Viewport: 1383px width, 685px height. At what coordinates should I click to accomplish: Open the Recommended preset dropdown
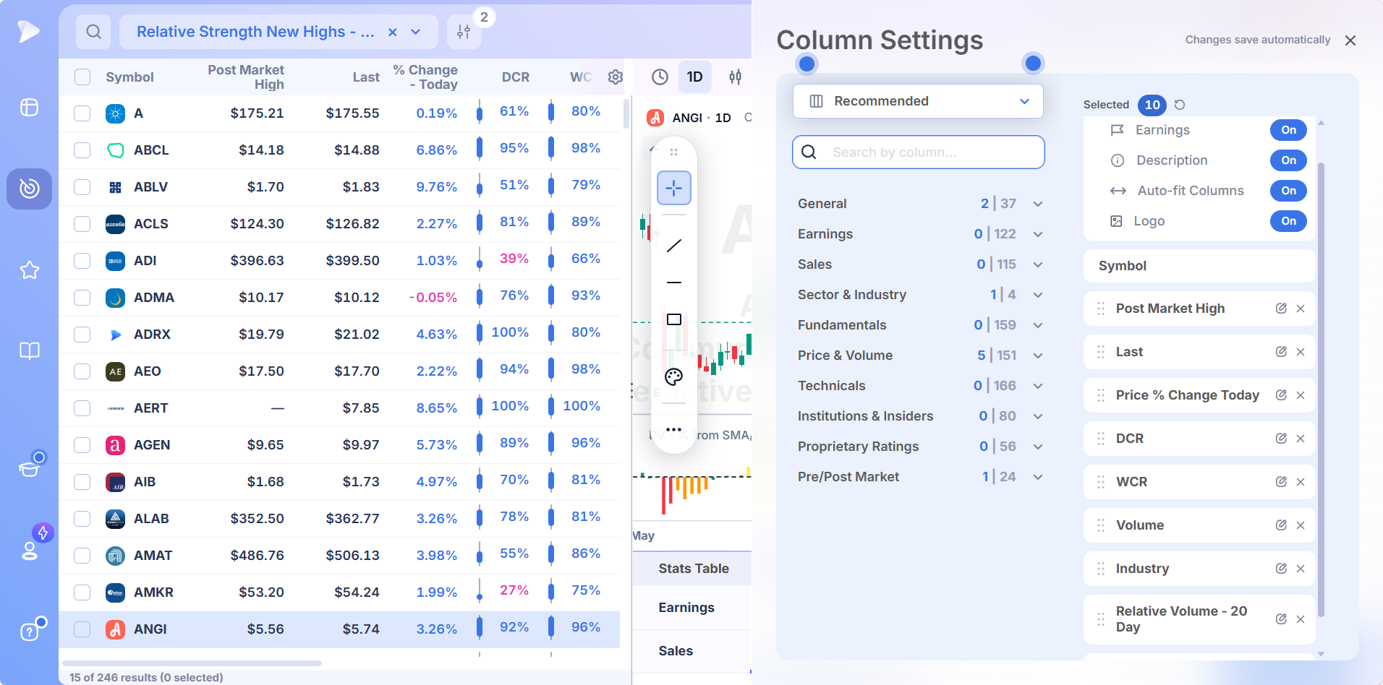(918, 101)
